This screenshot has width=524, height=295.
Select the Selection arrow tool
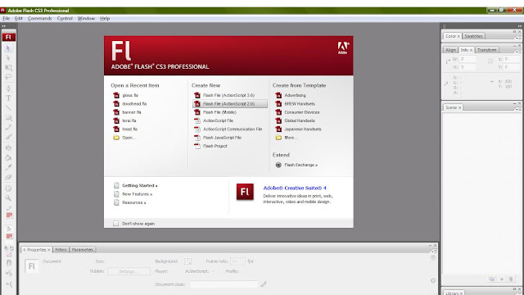[x=8, y=48]
